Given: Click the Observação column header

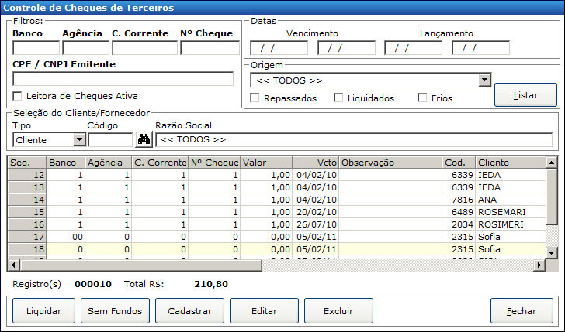Looking at the screenshot, I should click(x=390, y=163).
